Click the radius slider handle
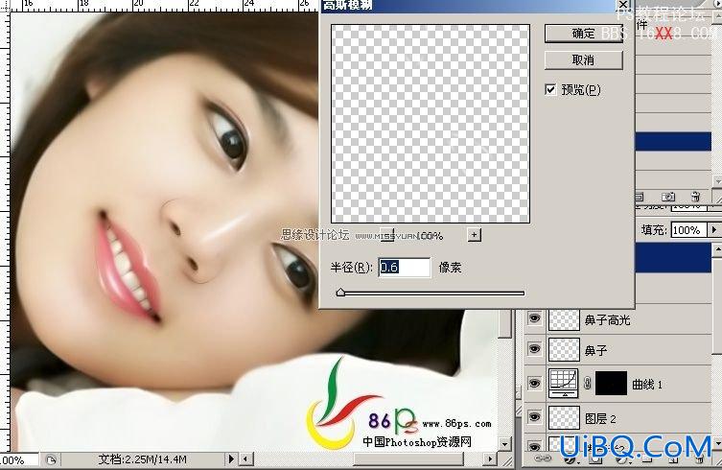 point(340,293)
